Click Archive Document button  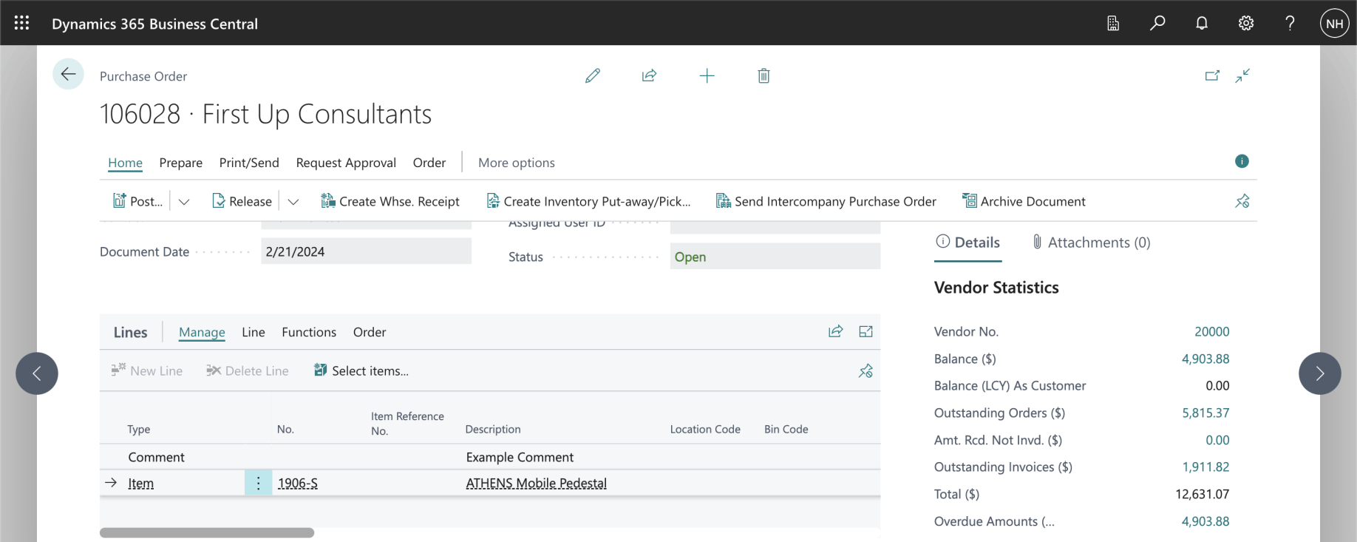1024,201
